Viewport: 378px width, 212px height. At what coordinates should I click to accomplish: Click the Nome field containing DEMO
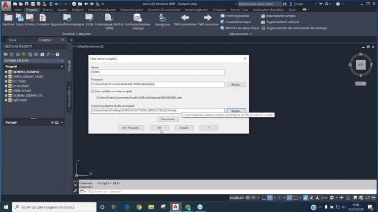tap(157, 73)
